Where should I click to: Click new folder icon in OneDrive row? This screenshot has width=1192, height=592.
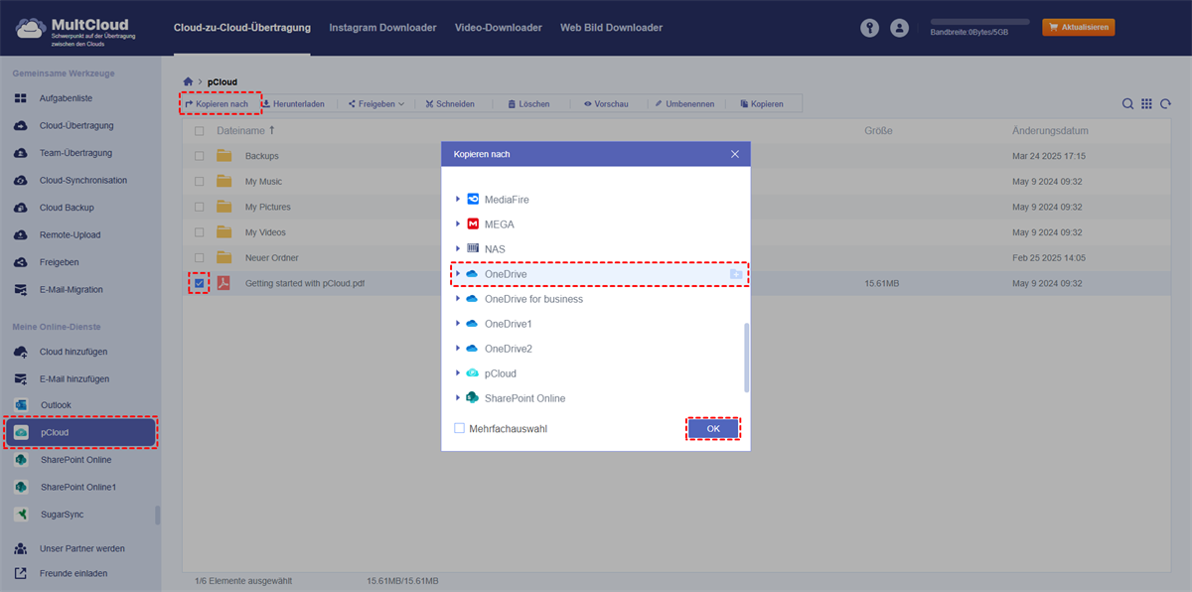click(736, 274)
